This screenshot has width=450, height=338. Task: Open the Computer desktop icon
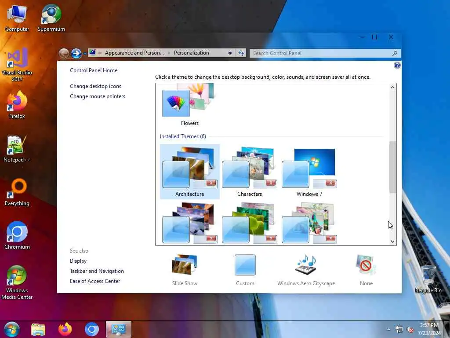click(x=17, y=18)
